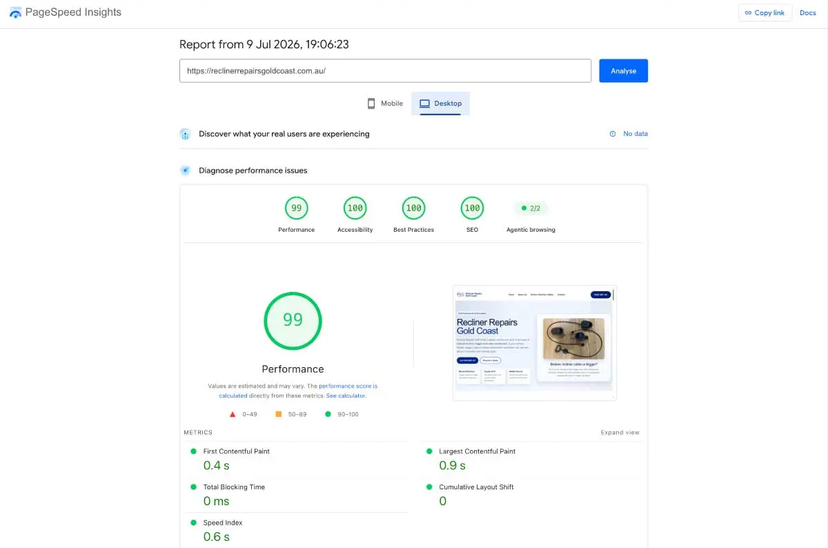828x548 pixels.
Task: Click the Largest Contentful Paint status dot
Action: (x=429, y=451)
